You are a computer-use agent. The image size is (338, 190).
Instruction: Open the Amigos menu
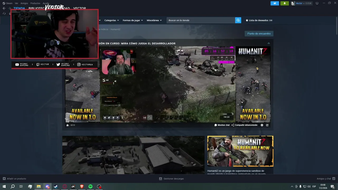pyautogui.click(x=24, y=3)
